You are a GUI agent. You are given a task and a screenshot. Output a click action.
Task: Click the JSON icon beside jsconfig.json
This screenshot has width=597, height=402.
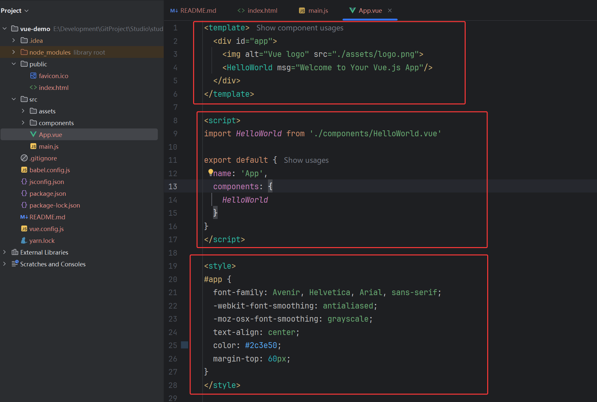click(x=24, y=181)
